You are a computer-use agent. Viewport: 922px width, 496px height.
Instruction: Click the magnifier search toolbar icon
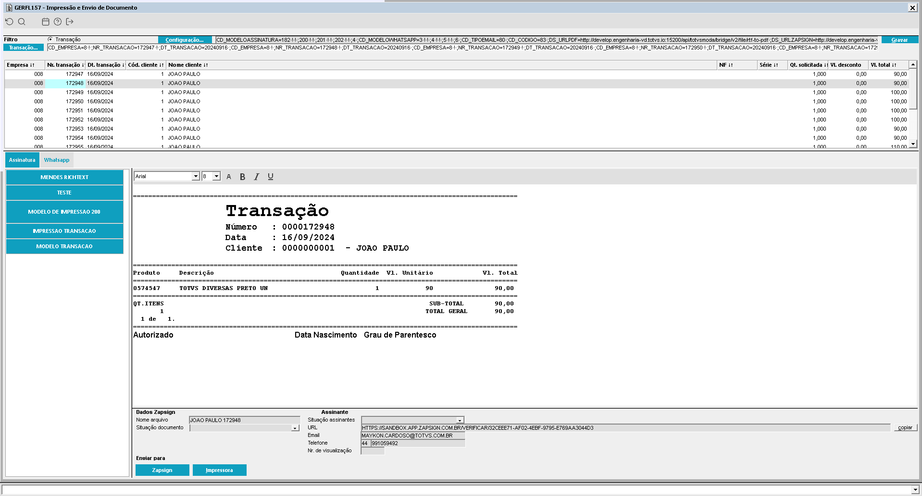coord(22,22)
